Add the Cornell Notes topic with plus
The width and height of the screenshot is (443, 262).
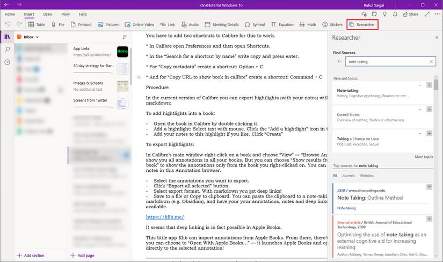(x=429, y=110)
